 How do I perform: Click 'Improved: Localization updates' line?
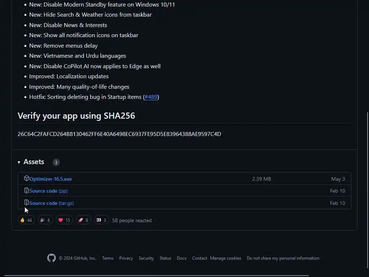click(x=69, y=76)
